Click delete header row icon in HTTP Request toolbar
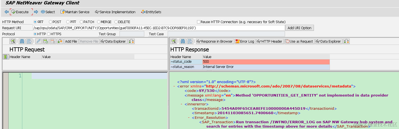Image resolution: width=399 pixels, height=129 pixels. pos(53,41)
